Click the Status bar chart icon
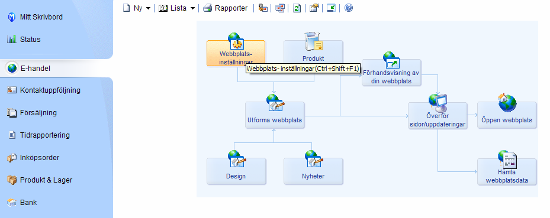The width and height of the screenshot is (550, 218). tap(12, 39)
